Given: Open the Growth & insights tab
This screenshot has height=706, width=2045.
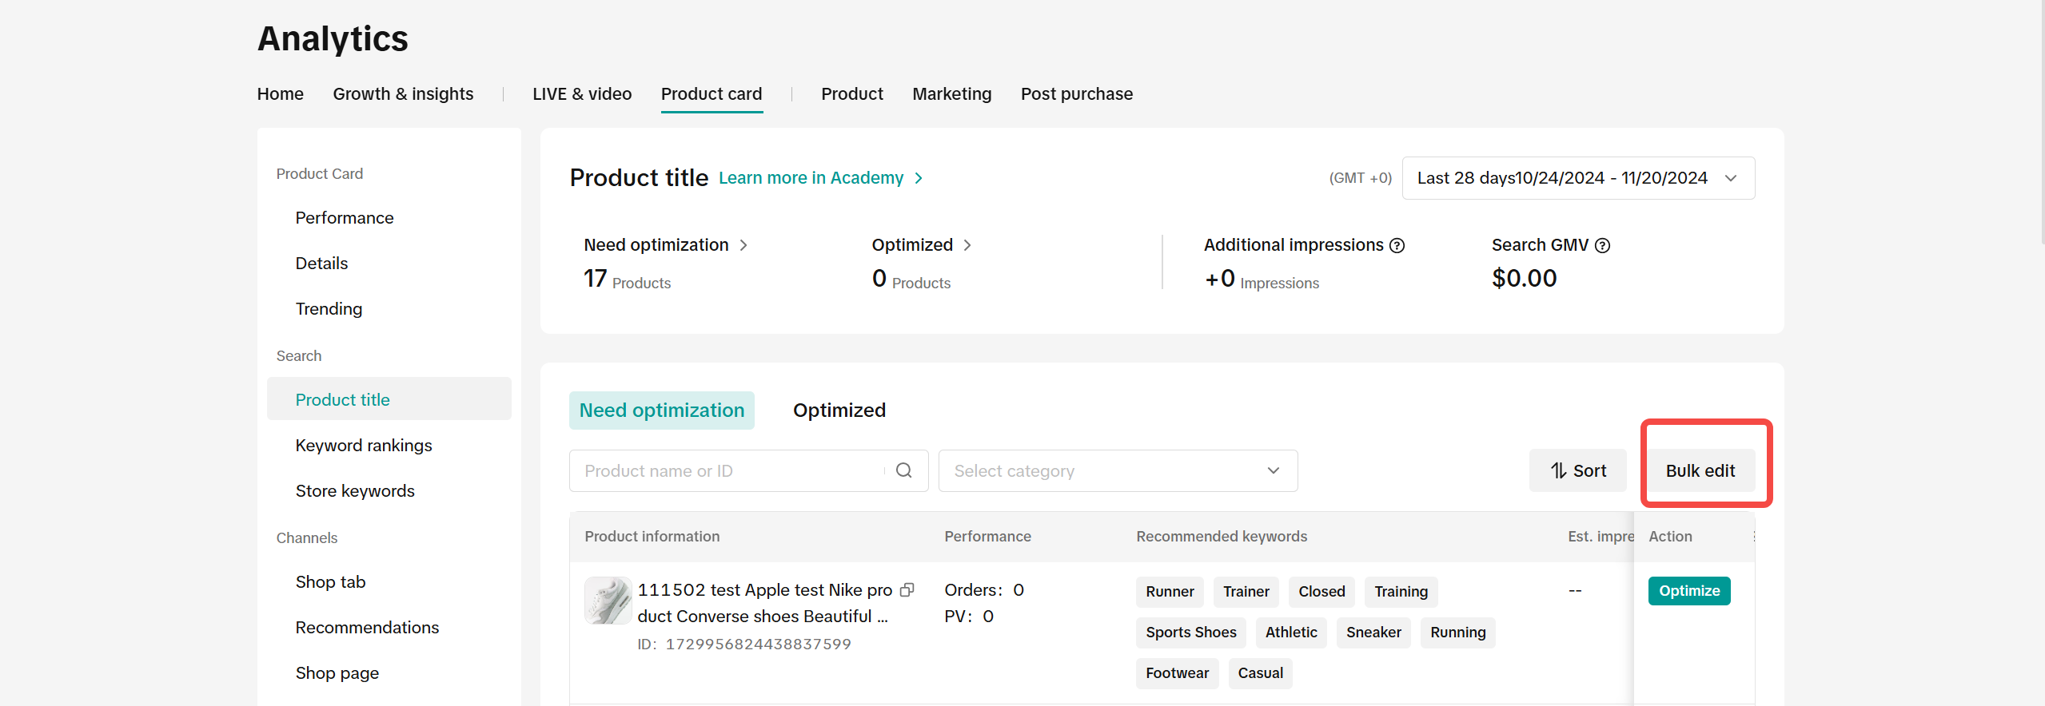Looking at the screenshot, I should 403,94.
